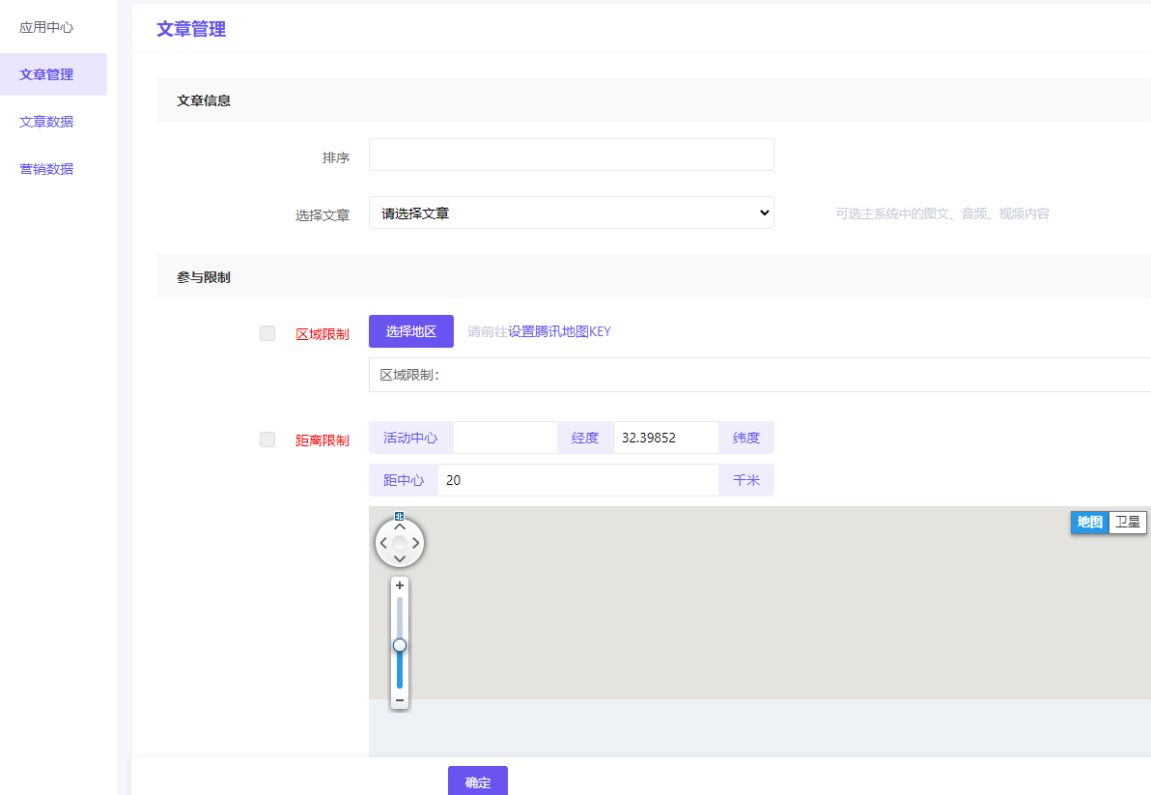The width and height of the screenshot is (1151, 795).
Task: Select 文章数据 in the sidebar
Action: [x=44, y=121]
